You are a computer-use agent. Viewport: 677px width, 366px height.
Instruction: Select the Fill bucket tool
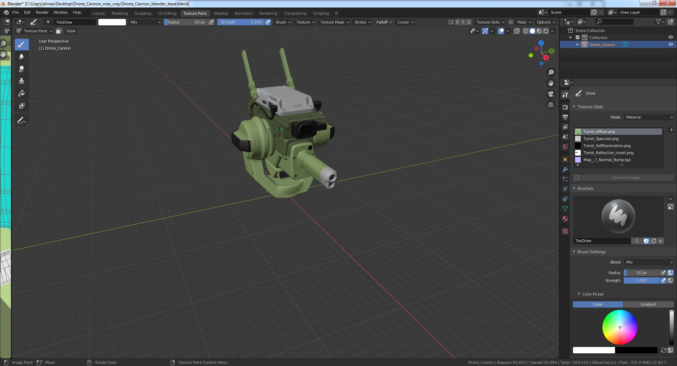(x=22, y=93)
